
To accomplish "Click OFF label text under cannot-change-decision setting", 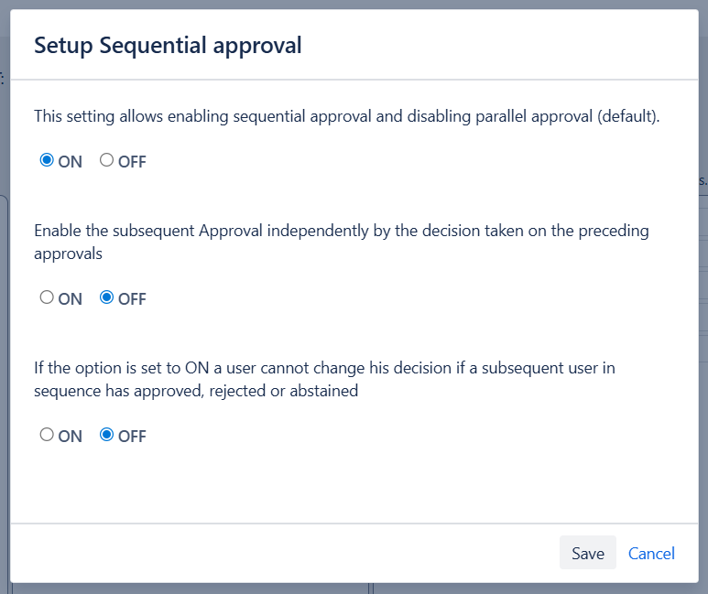I will tap(132, 437).
